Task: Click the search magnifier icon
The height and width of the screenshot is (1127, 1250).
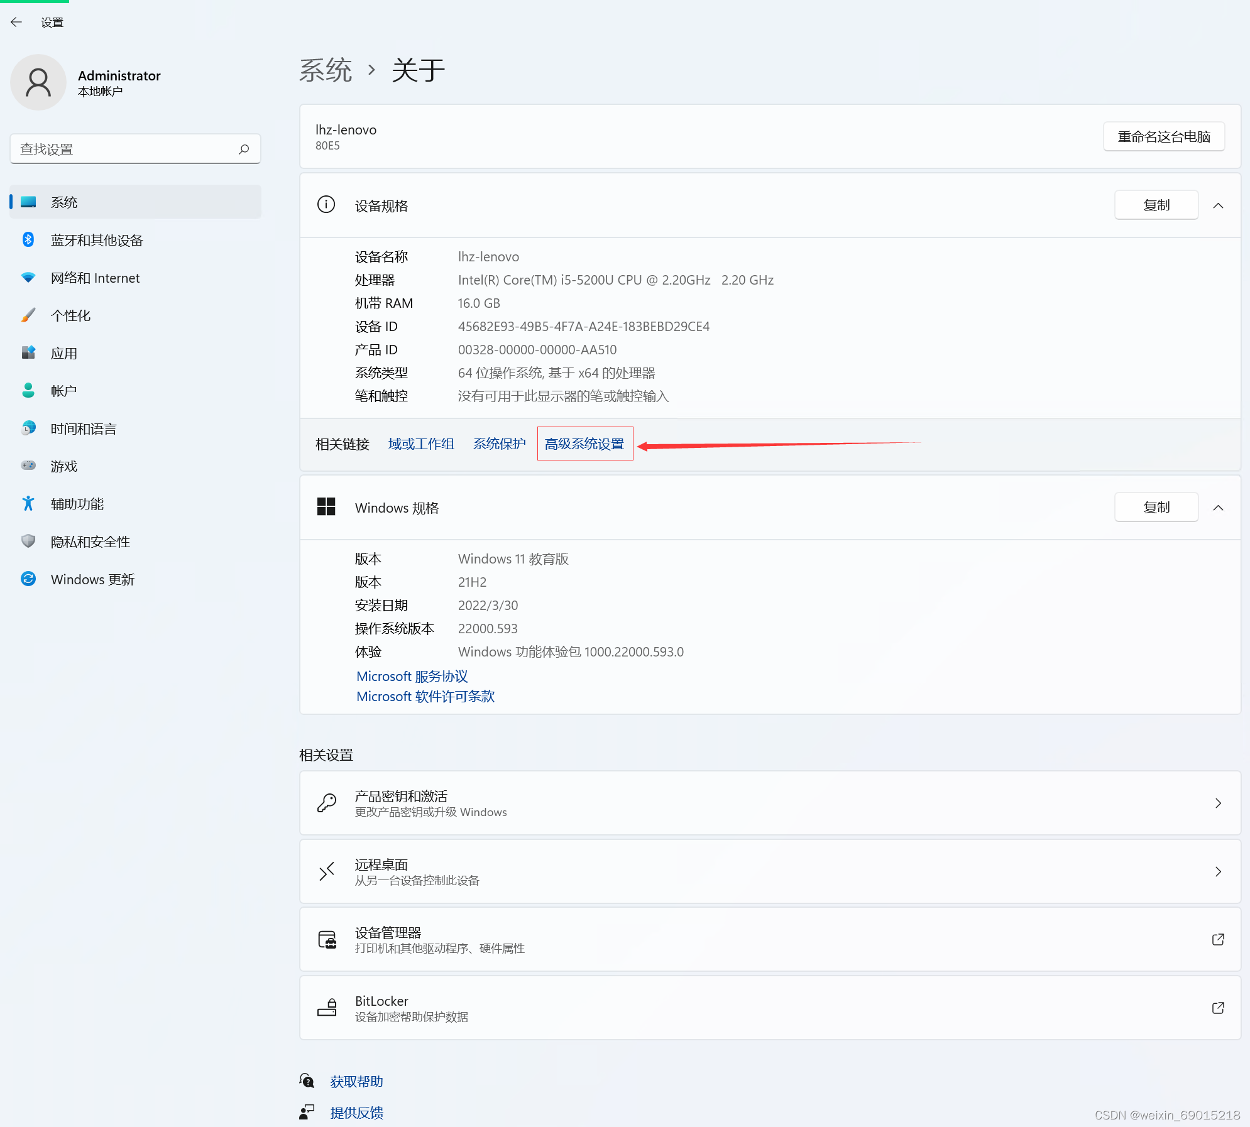Action: tap(244, 150)
